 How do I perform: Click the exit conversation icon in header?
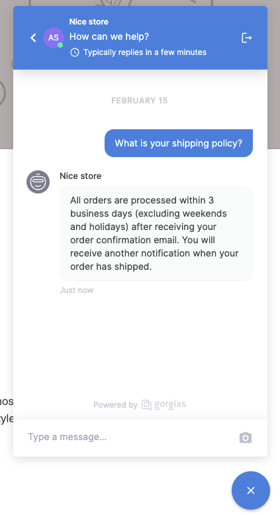(246, 38)
